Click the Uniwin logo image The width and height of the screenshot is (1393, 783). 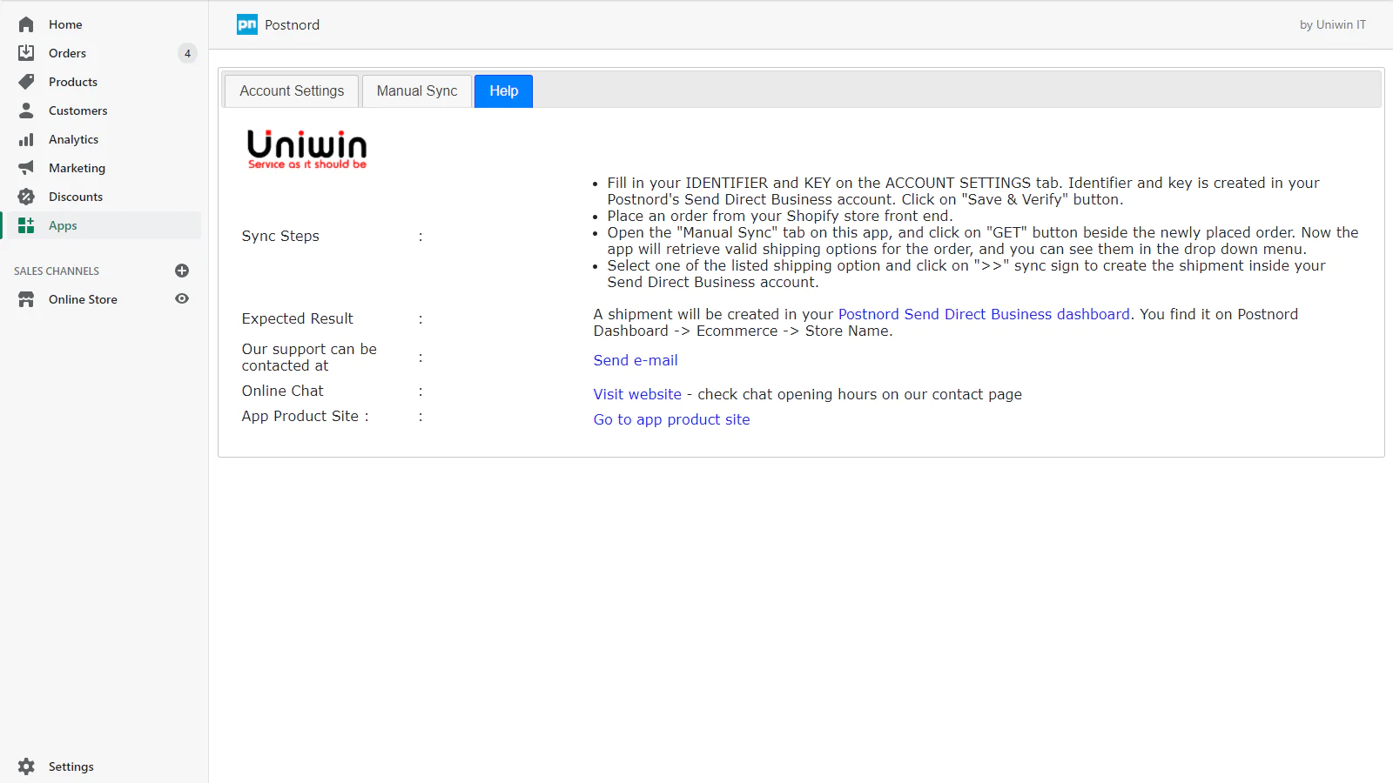[x=306, y=149]
